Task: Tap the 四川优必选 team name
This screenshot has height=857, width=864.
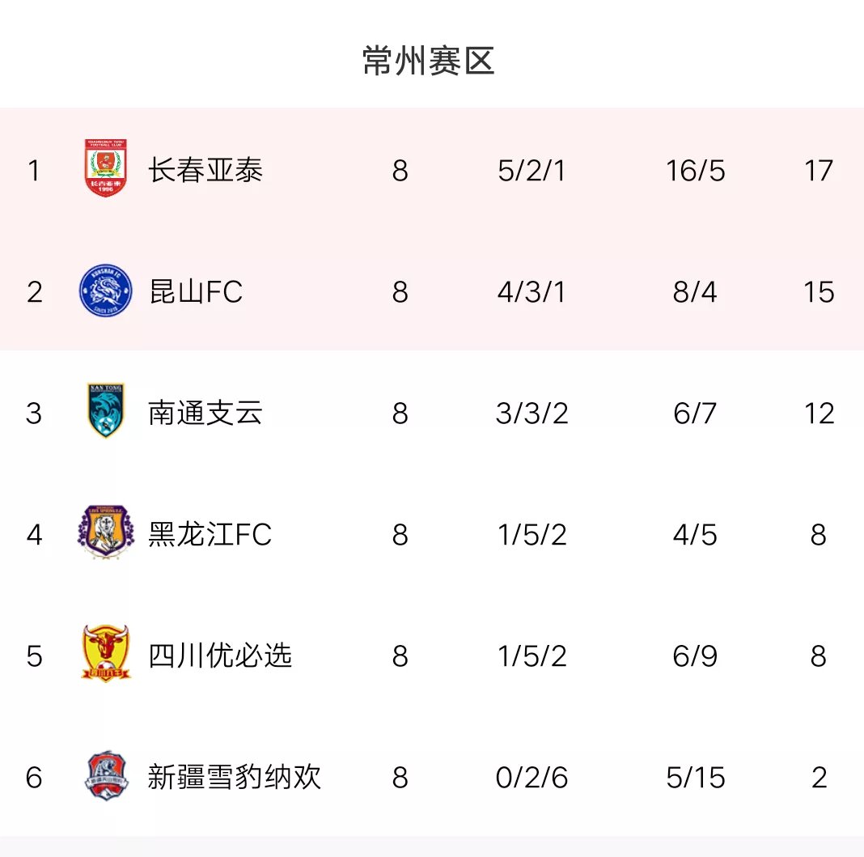Action: click(220, 655)
